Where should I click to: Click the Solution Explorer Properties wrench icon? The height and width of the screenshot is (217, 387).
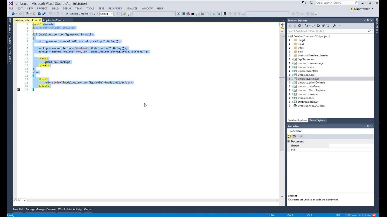[x=334, y=26]
